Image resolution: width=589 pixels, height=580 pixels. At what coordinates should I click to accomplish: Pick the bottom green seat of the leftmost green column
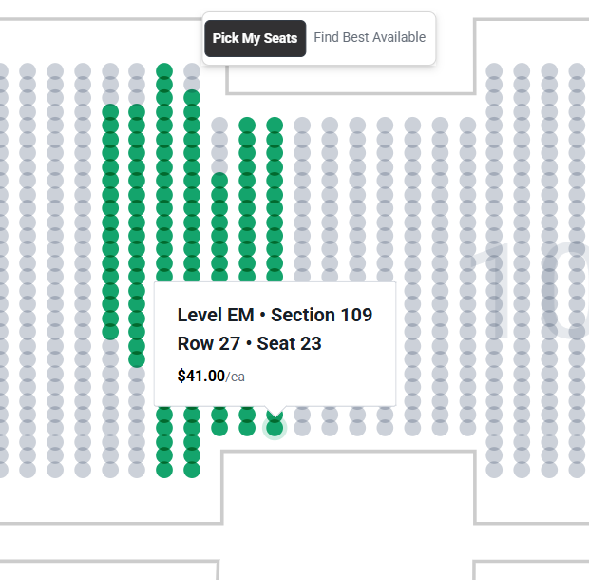pos(110,332)
